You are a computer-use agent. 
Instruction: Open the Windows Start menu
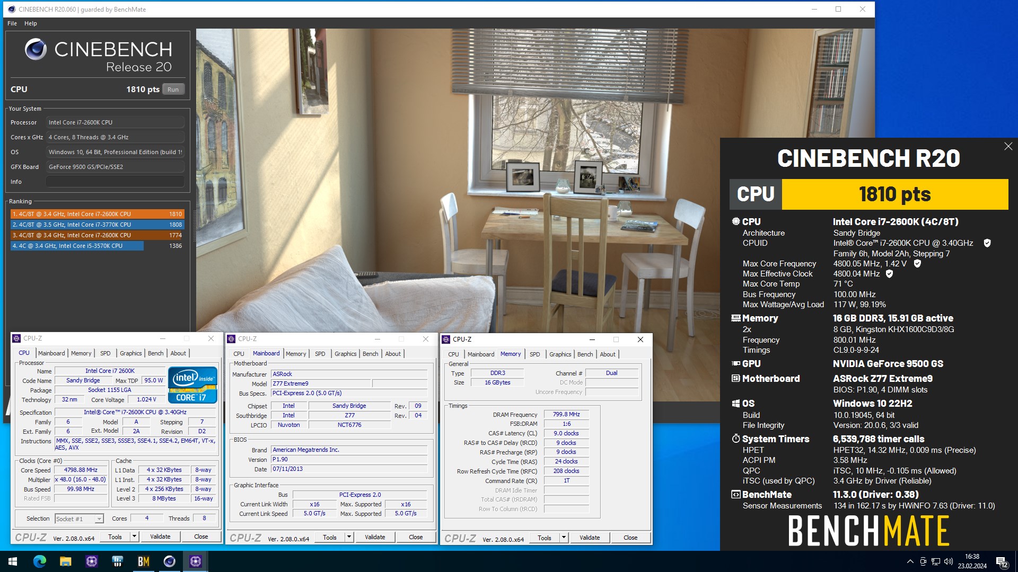click(13, 561)
